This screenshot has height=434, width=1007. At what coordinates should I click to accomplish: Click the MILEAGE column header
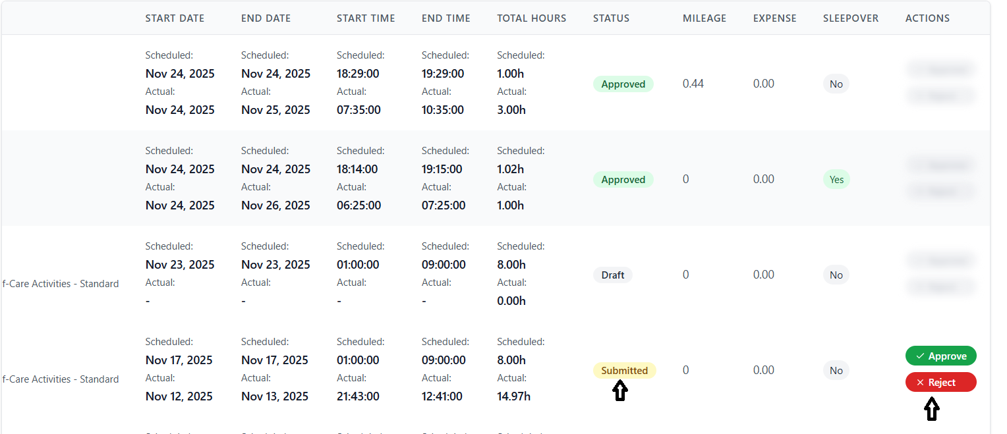coord(704,18)
